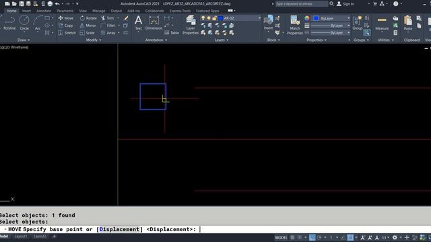Switch to the Home ribbon tab
Viewport: 431px width, 242px height.
pyautogui.click(x=11, y=11)
